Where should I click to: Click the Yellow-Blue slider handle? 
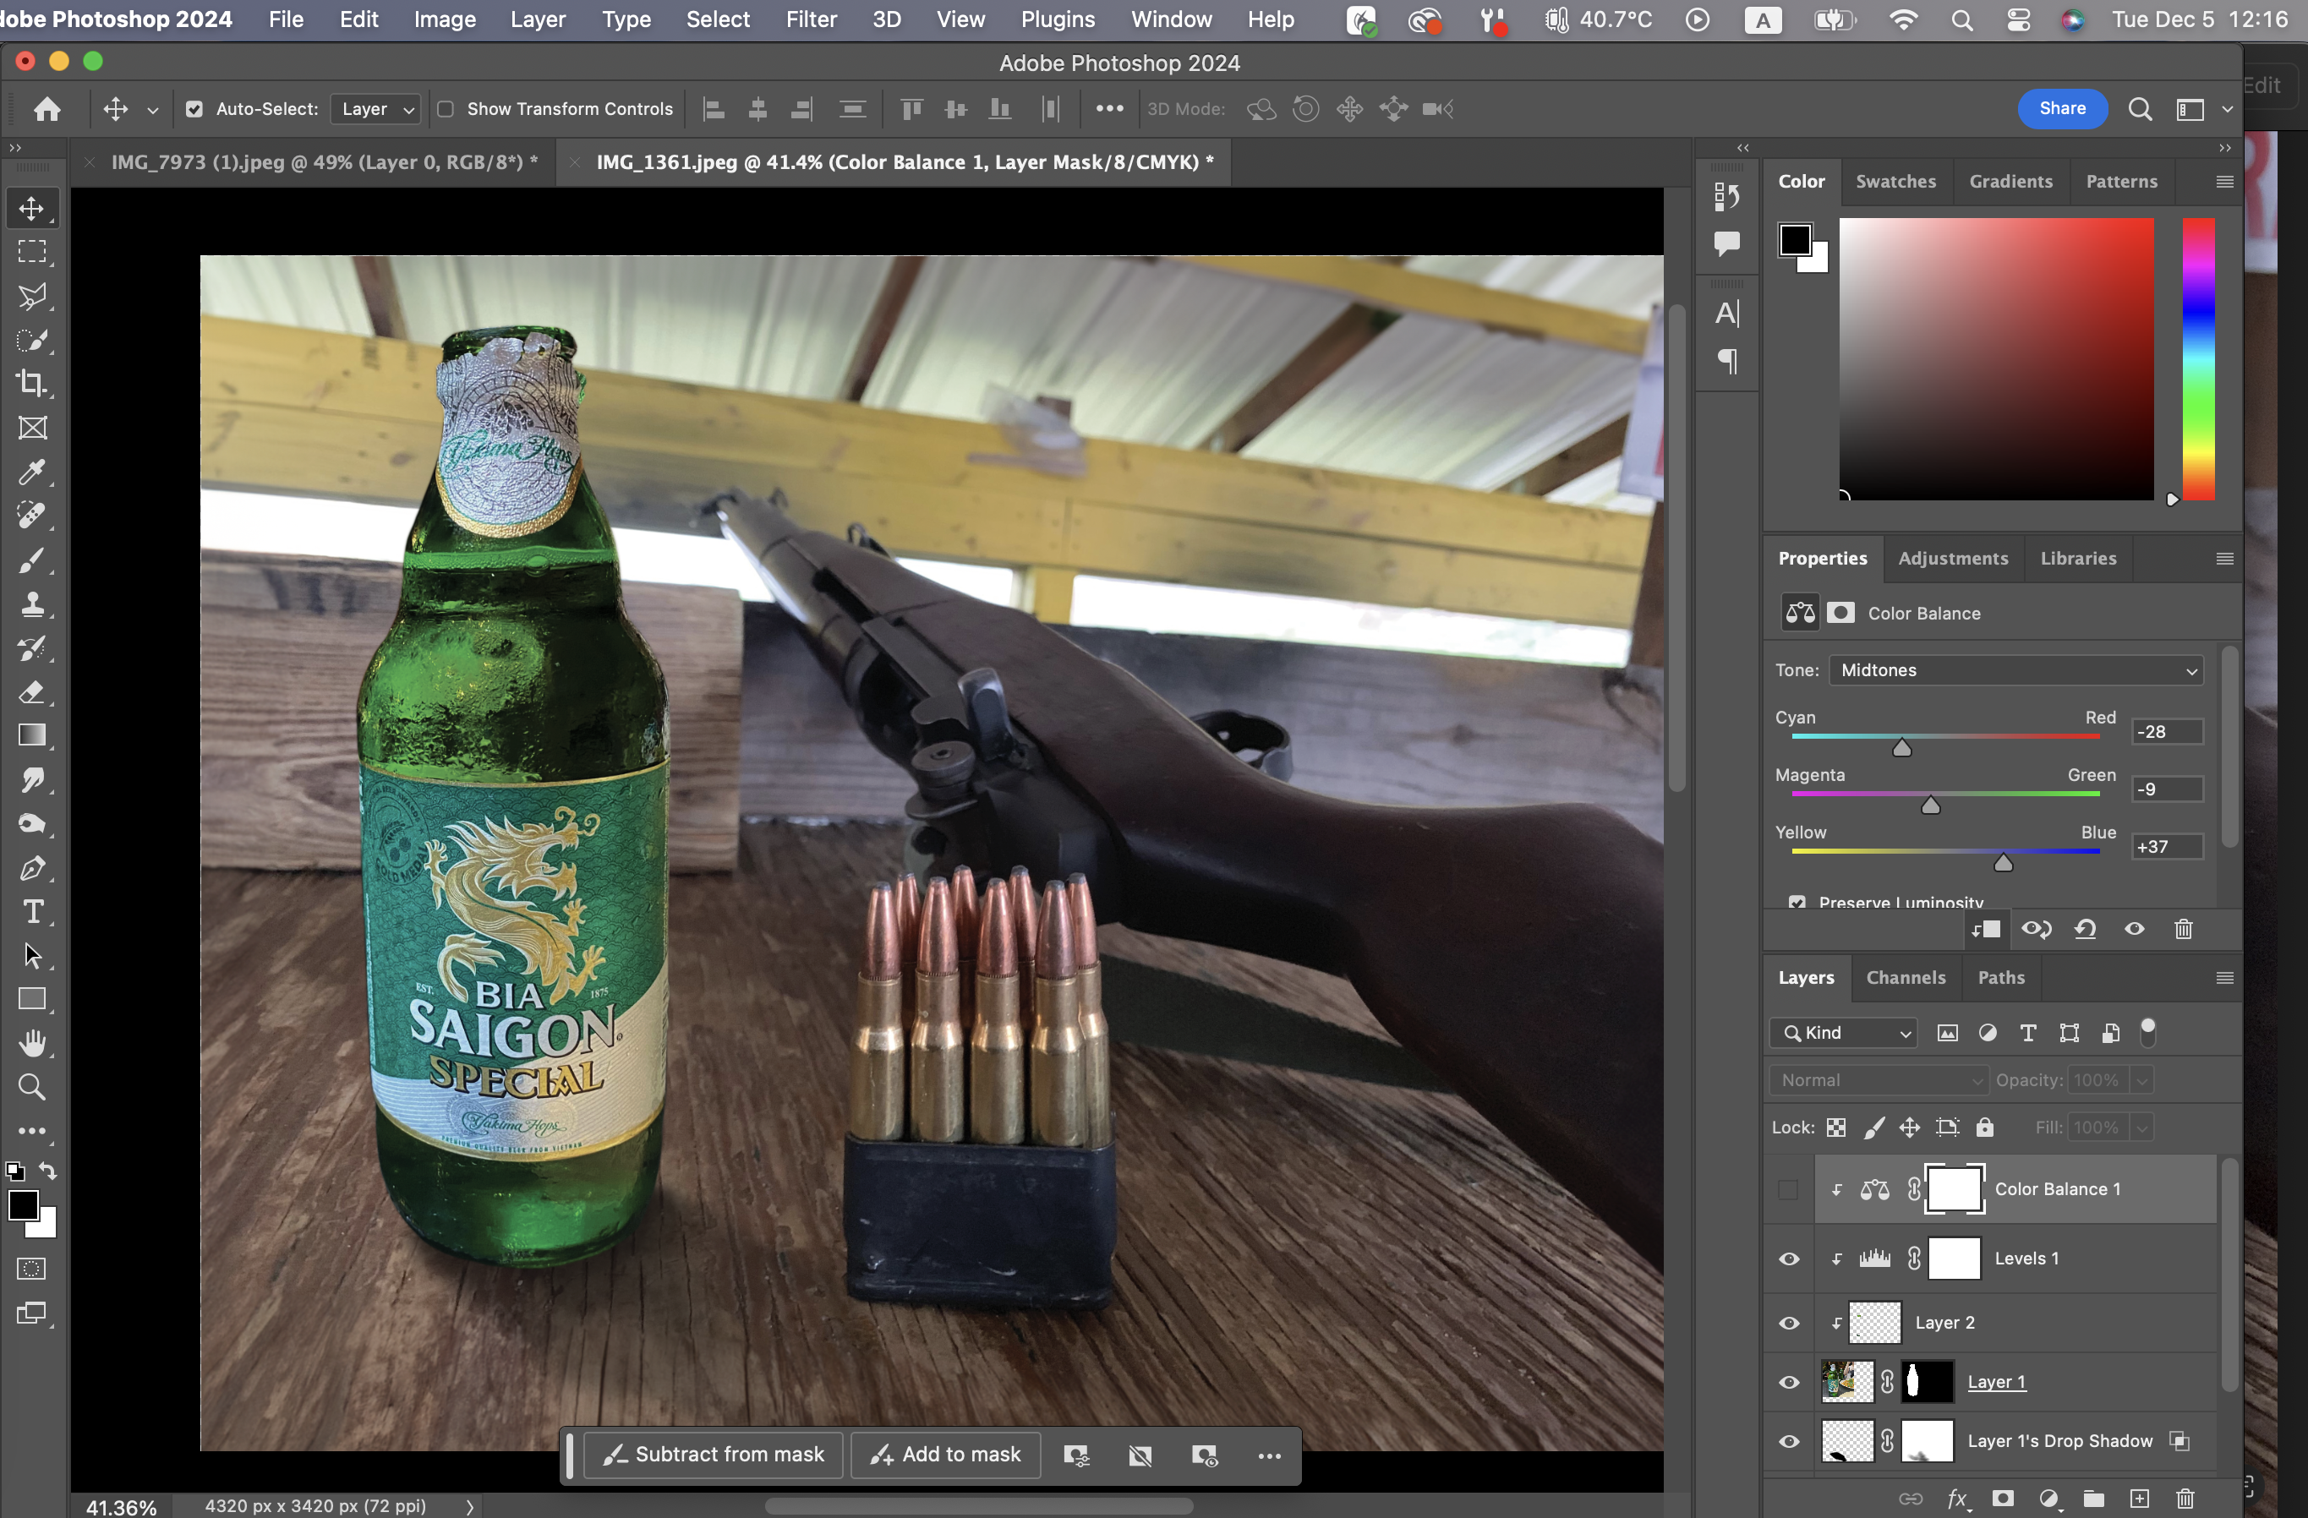click(x=2004, y=863)
